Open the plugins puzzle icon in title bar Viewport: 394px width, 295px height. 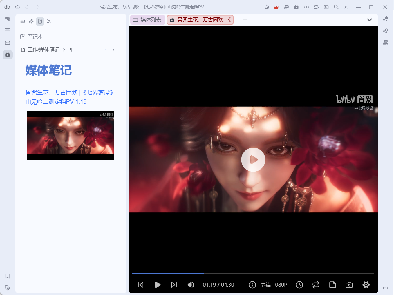pyautogui.click(x=316, y=7)
